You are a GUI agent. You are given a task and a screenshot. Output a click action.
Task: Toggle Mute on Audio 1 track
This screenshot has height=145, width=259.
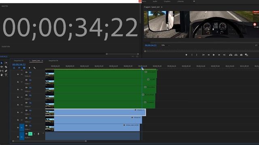coord(30,134)
